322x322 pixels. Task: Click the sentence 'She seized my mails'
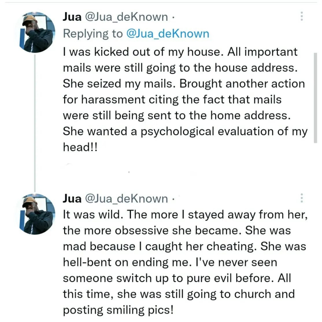point(119,84)
